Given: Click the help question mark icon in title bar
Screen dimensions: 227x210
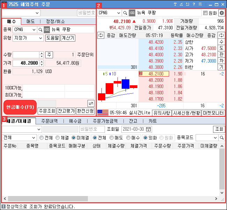Looking at the screenshot, I should tap(194, 4).
